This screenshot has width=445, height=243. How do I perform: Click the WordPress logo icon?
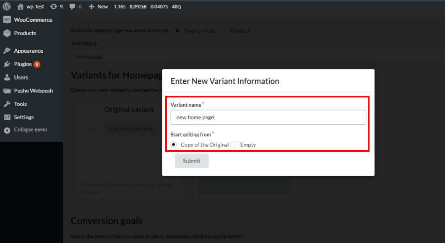tap(7, 6)
